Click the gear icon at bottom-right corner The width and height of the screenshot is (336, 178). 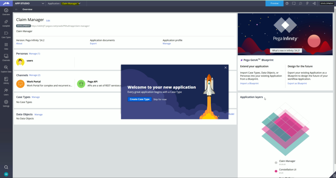click(x=334, y=176)
